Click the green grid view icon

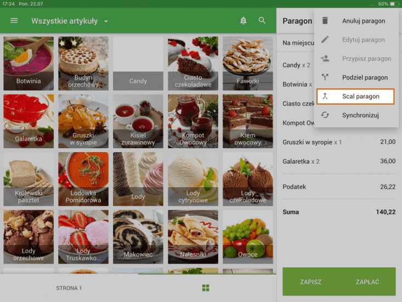click(x=206, y=288)
